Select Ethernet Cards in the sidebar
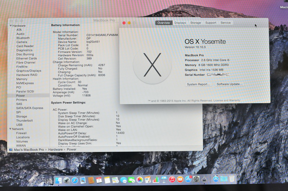This screenshot has height=191, width=288. click(x=26, y=59)
